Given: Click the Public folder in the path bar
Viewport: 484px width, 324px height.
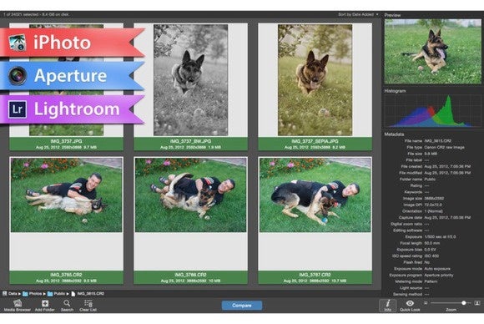Looking at the screenshot, I should [57, 294].
